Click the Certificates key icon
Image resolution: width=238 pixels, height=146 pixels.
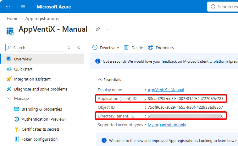tap(16, 129)
